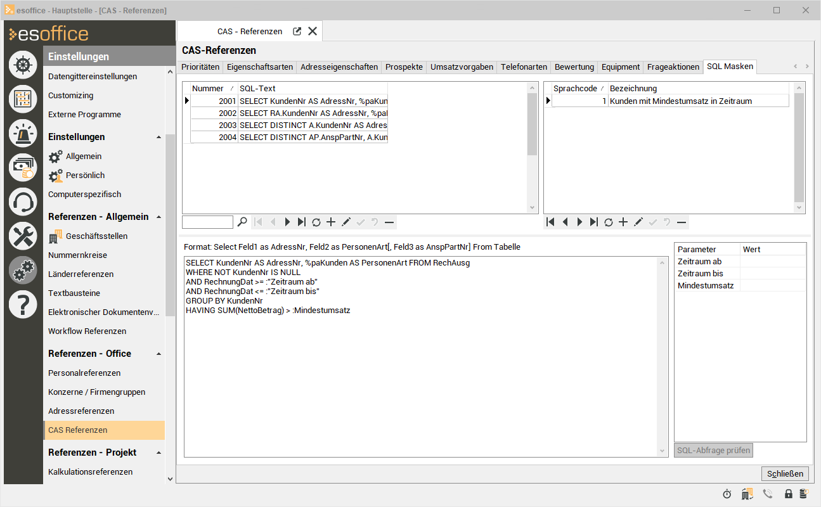This screenshot has height=507, width=821.
Task: Delete record with minus in Bezeichnung navigator
Action: pyautogui.click(x=682, y=222)
